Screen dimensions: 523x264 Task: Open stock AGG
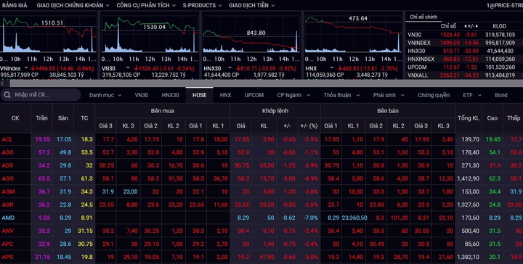tap(8, 178)
